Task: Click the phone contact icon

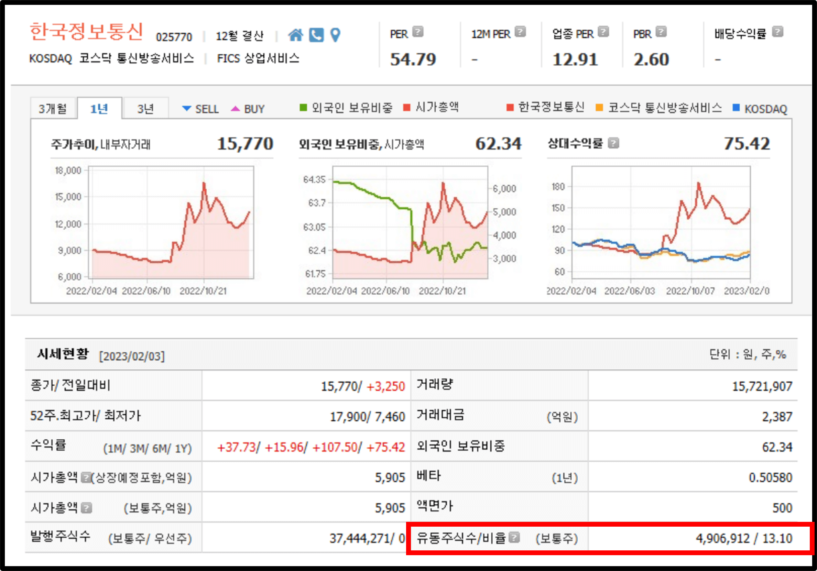Action: click(x=316, y=35)
